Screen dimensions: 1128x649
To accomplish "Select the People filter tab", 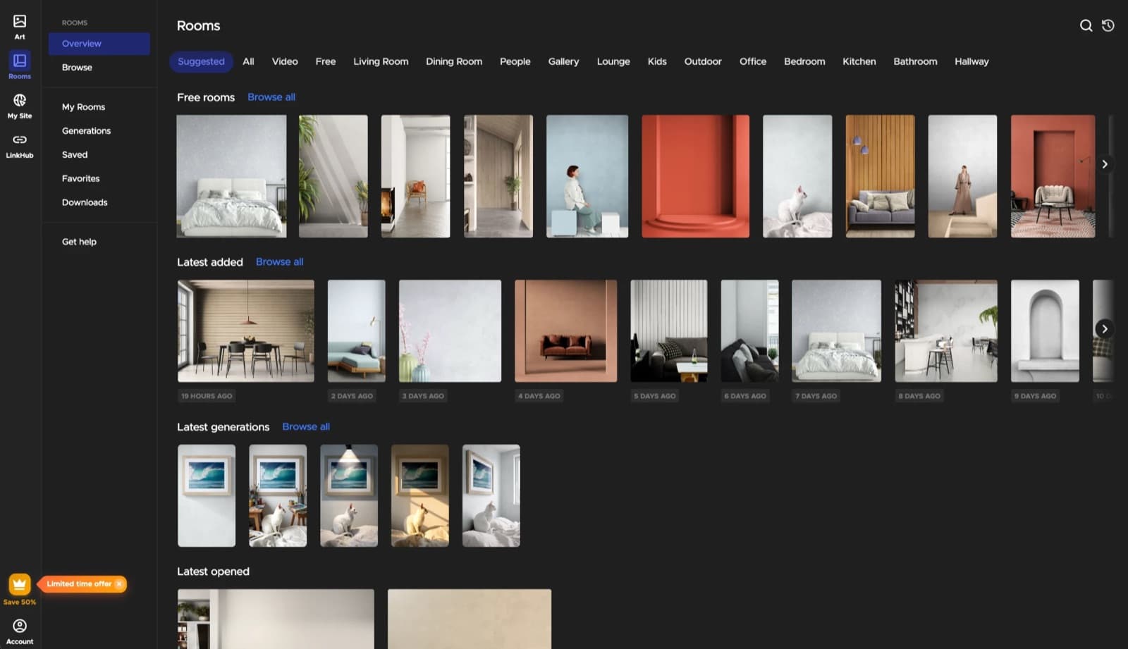I will tap(515, 61).
